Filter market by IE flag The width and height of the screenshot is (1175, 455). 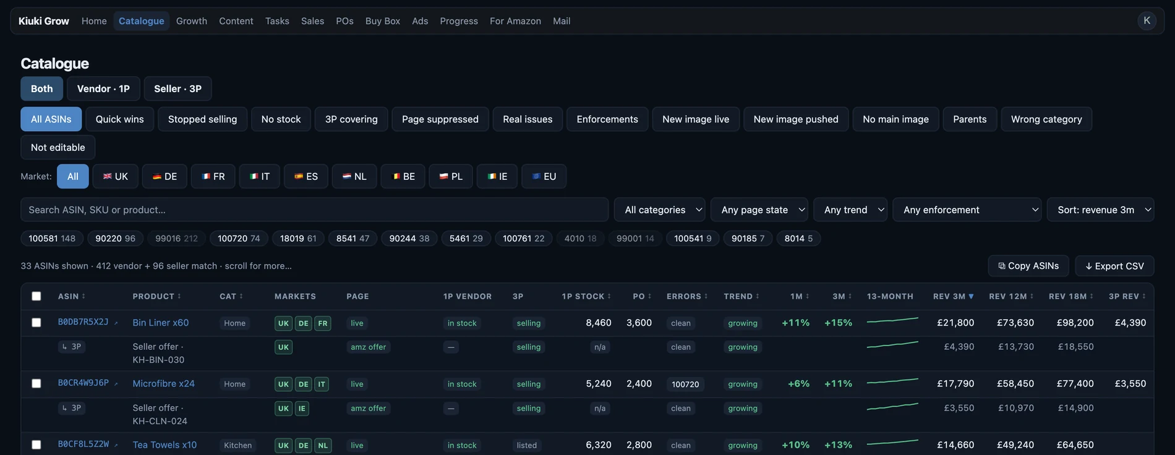[497, 176]
